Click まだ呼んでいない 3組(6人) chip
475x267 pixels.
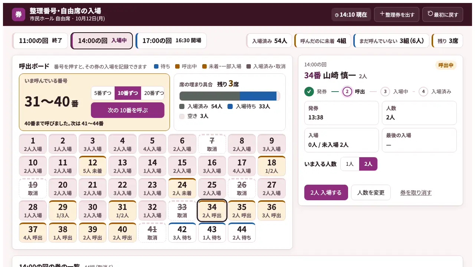coord(391,41)
